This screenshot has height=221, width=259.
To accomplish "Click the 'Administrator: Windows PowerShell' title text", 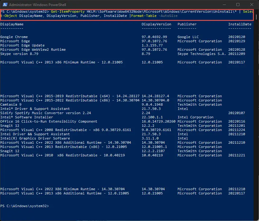I will 37,5.
